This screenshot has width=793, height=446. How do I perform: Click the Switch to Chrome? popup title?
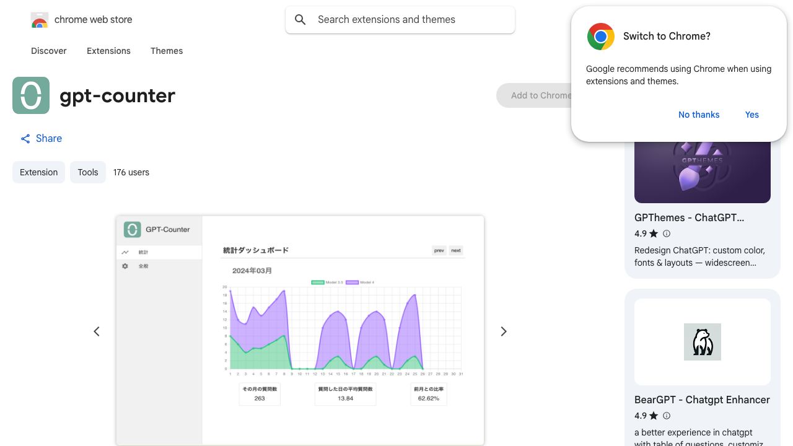[667, 36]
